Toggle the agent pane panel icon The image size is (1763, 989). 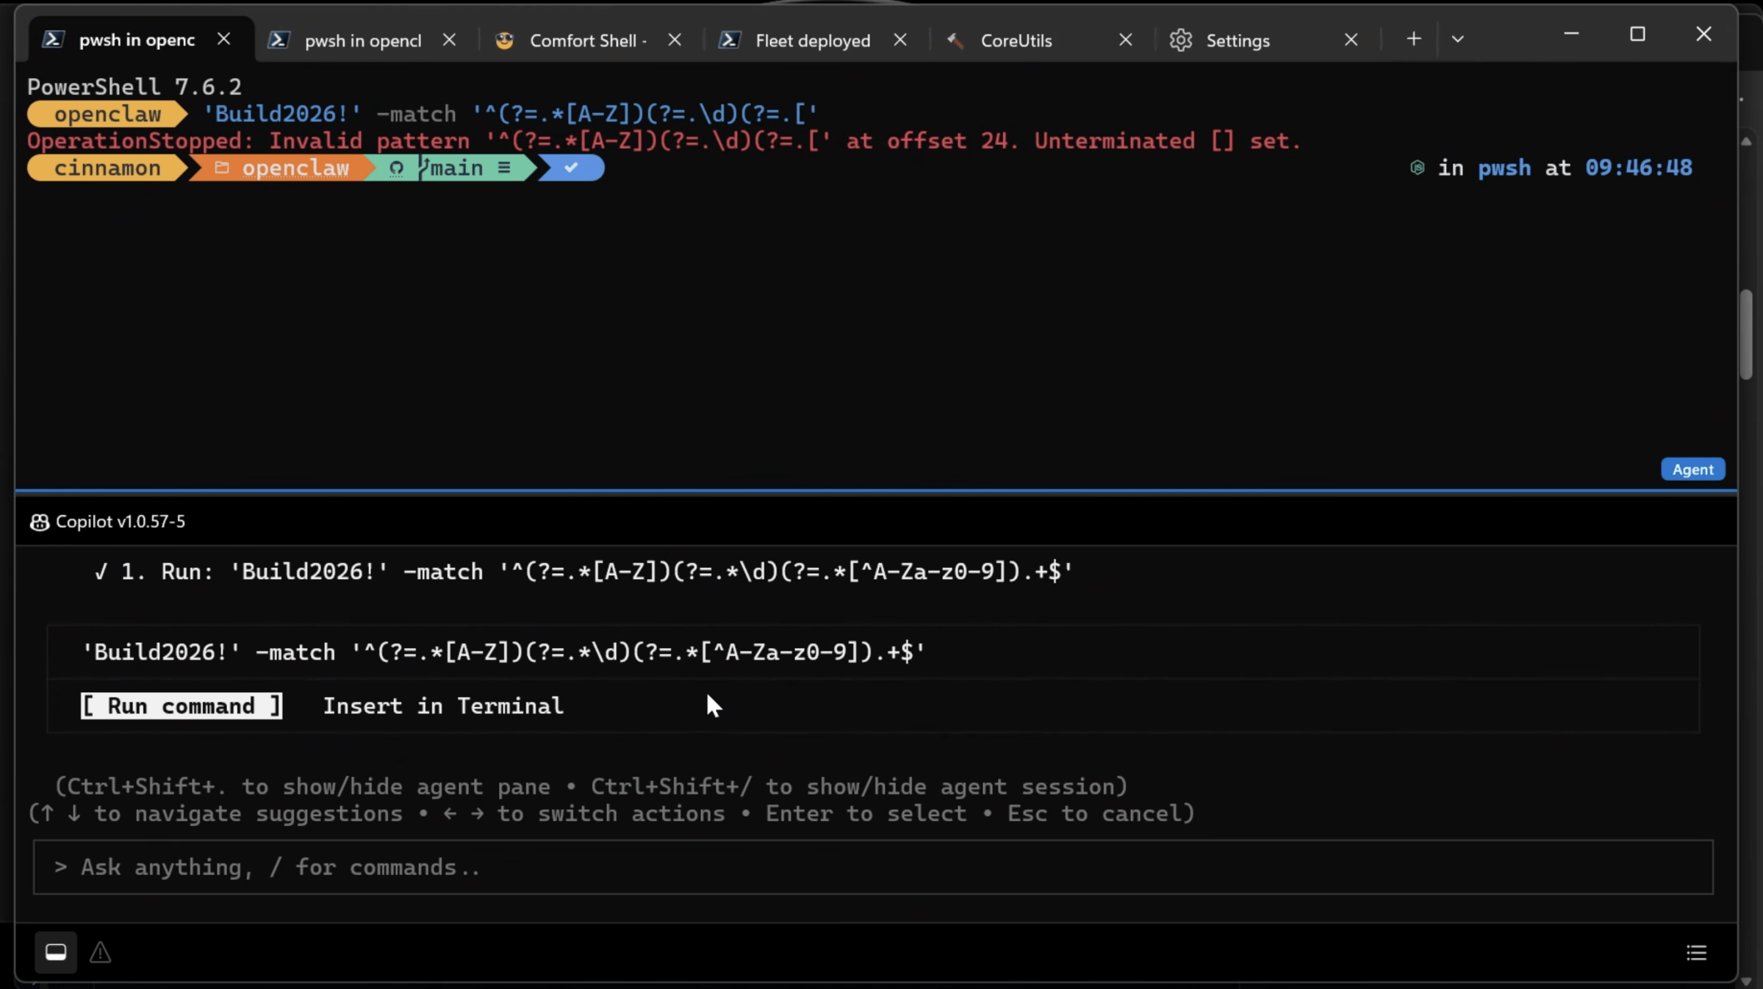[56, 952]
